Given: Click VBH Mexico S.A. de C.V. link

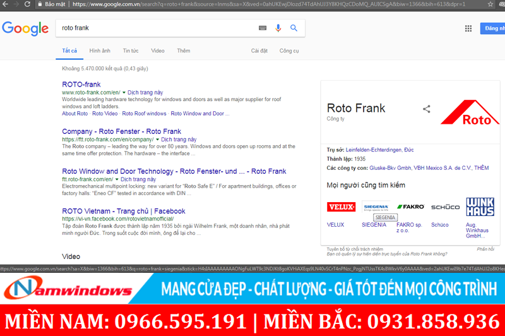Looking at the screenshot, I should (x=443, y=168).
